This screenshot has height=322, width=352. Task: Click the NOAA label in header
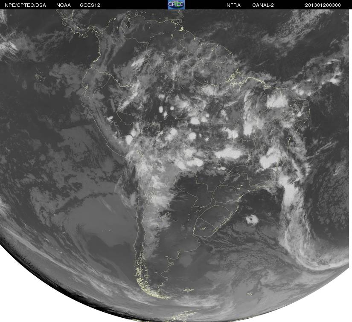point(64,5)
